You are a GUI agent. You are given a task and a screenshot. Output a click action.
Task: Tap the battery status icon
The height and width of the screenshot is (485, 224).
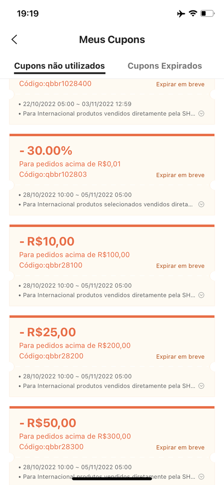point(207,13)
